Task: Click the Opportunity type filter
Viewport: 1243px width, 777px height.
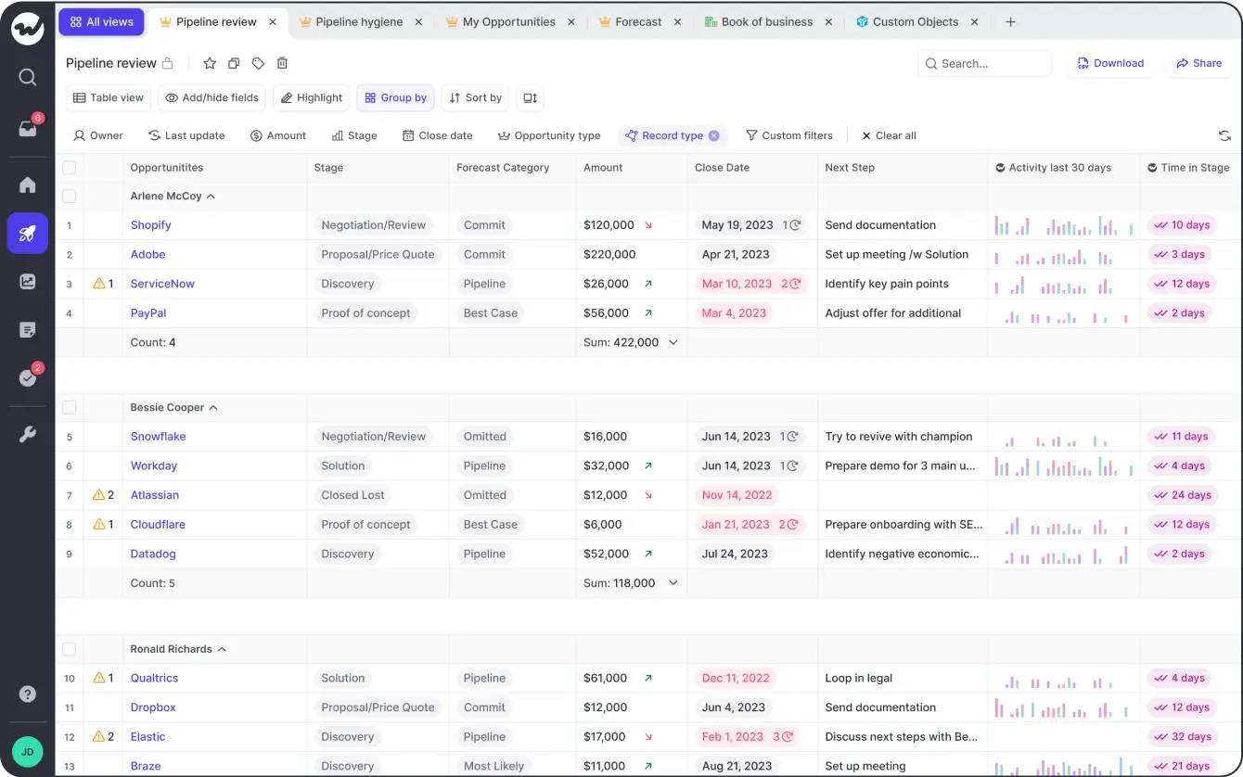Action: point(549,135)
